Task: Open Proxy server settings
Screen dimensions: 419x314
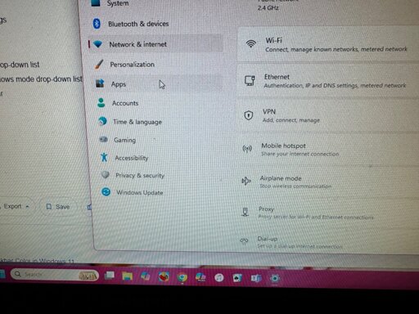Action: (x=328, y=213)
